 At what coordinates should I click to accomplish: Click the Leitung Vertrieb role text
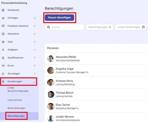click(64, 96)
